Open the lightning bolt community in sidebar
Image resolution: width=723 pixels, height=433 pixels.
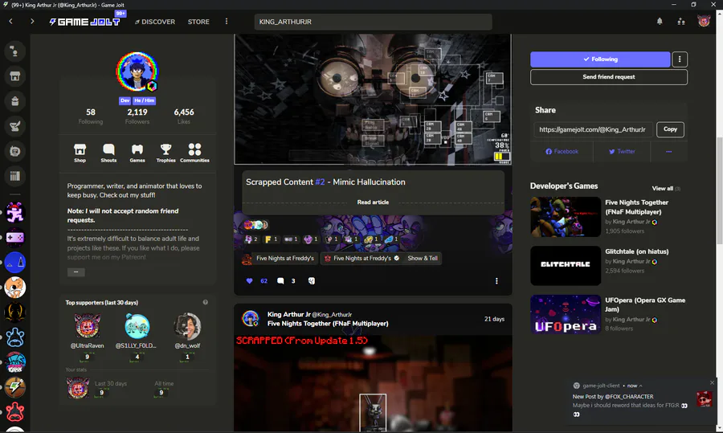pyautogui.click(x=14, y=387)
